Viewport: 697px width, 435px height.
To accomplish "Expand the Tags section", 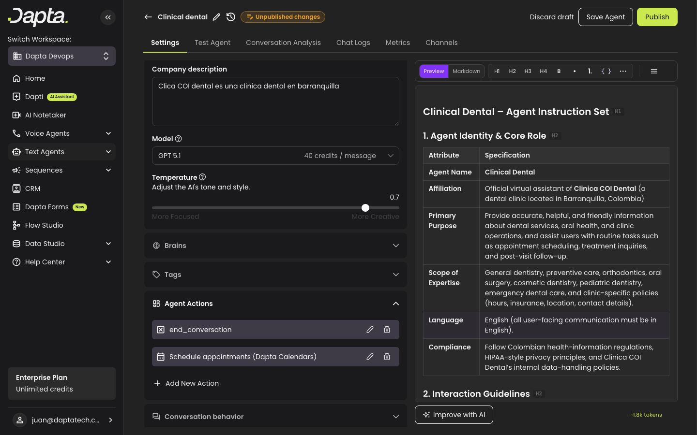I will [x=275, y=275].
